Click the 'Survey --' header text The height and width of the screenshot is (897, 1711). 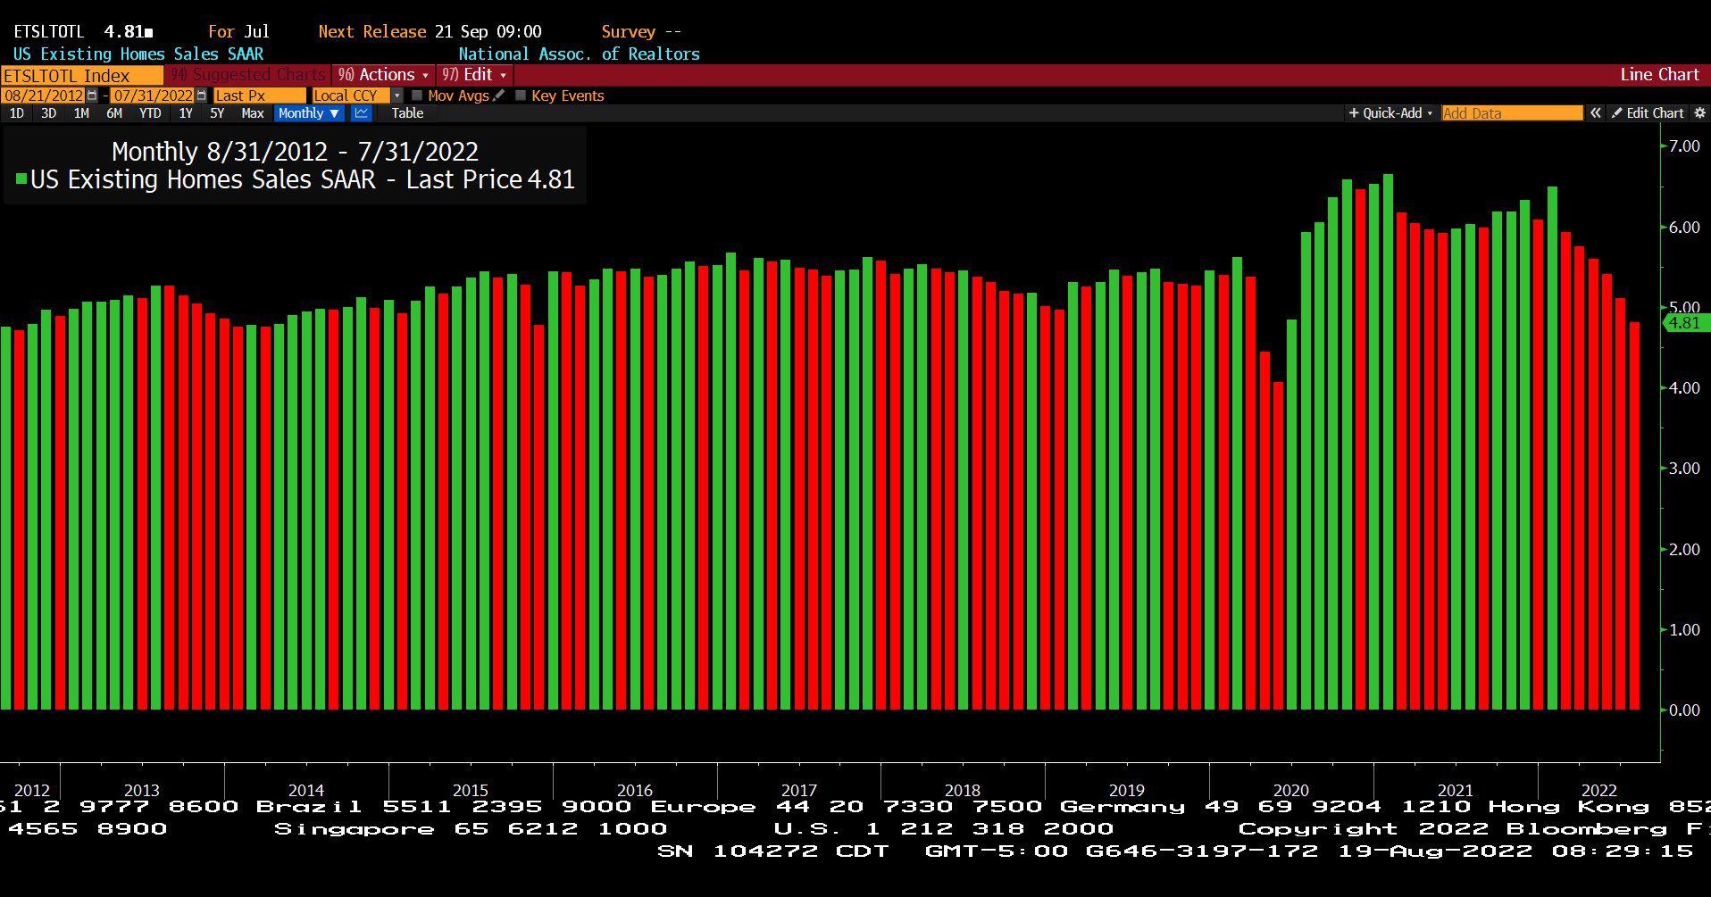641,31
